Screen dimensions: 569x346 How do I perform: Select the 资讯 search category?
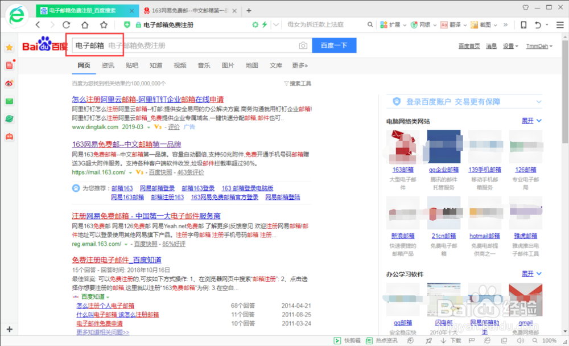pos(108,65)
